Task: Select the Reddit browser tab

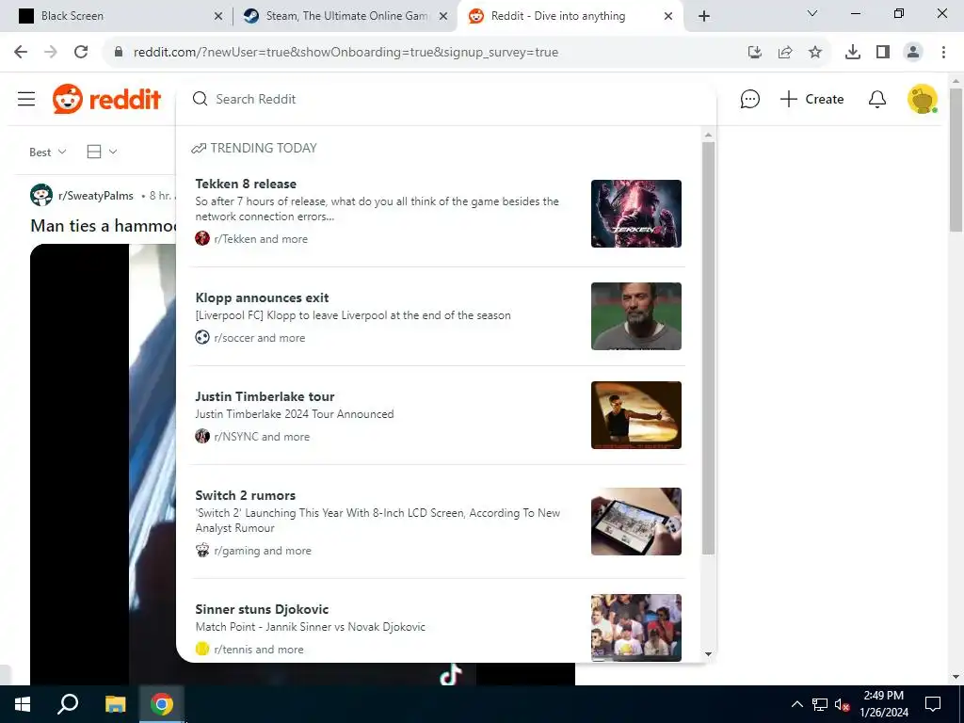Action: [x=570, y=16]
